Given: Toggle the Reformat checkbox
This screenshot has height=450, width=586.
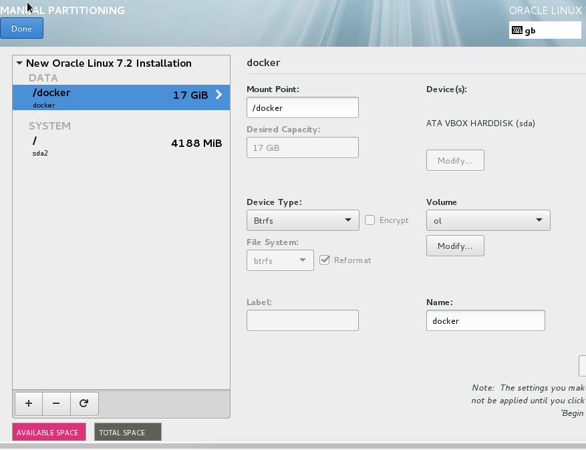Looking at the screenshot, I should [x=325, y=260].
